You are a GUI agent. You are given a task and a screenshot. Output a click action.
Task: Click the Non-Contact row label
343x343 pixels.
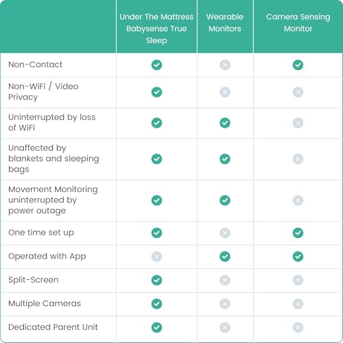click(x=35, y=64)
